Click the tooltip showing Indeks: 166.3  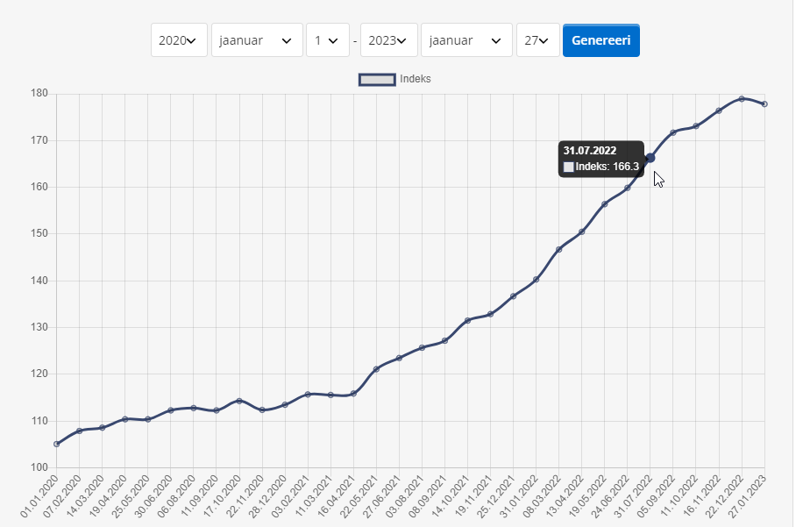(601, 159)
